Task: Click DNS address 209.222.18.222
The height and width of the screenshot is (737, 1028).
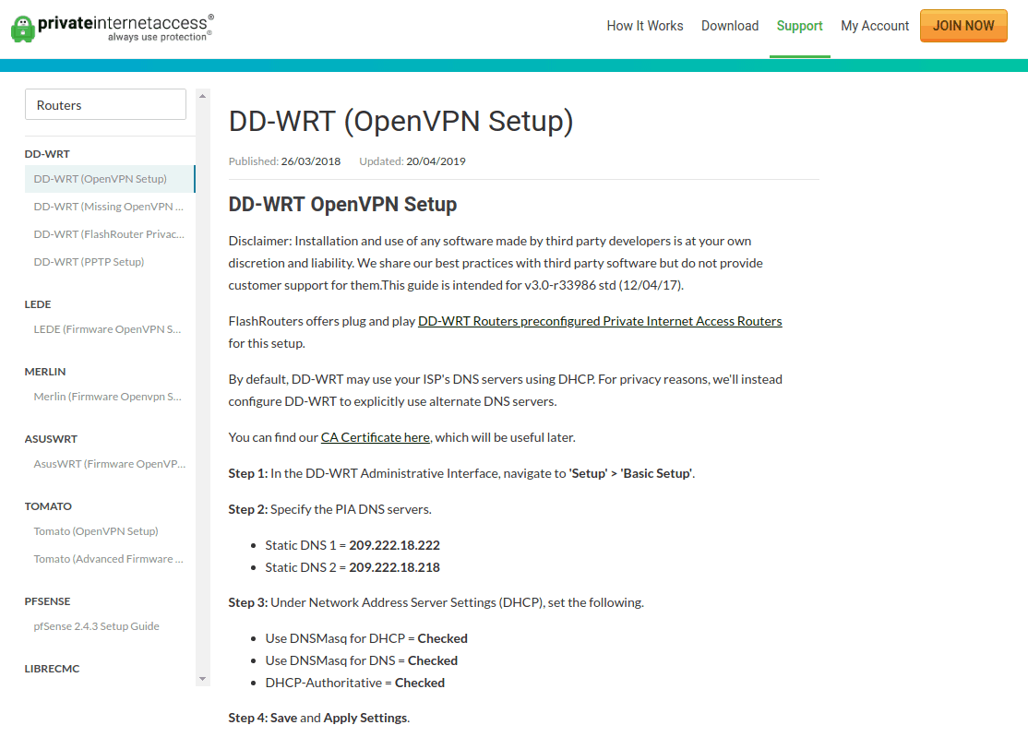Action: point(394,545)
